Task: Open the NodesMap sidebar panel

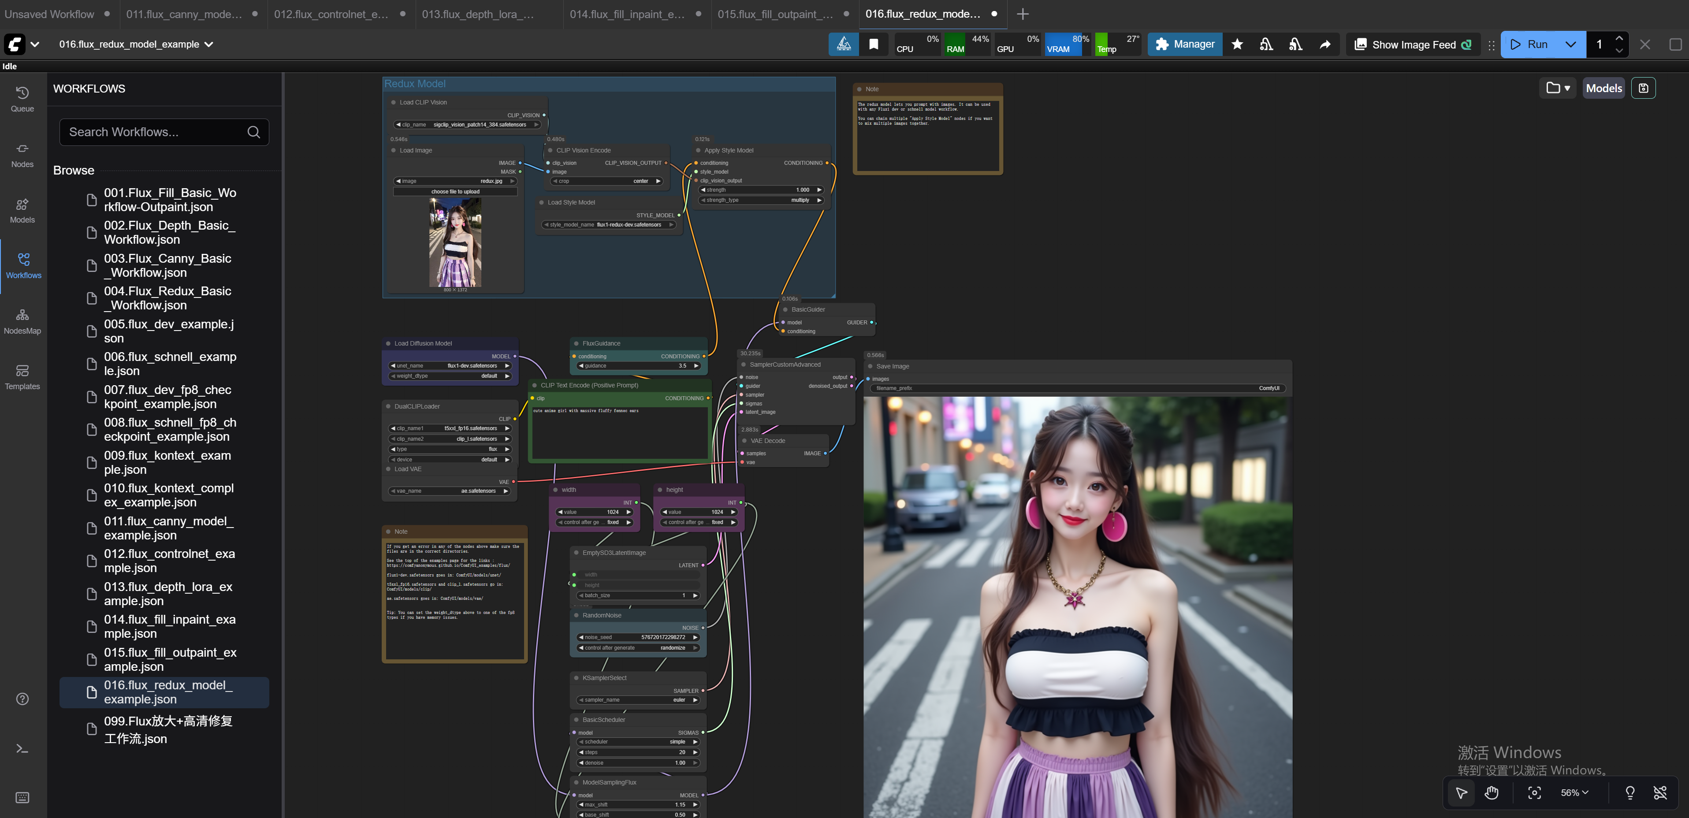Action: click(x=22, y=321)
